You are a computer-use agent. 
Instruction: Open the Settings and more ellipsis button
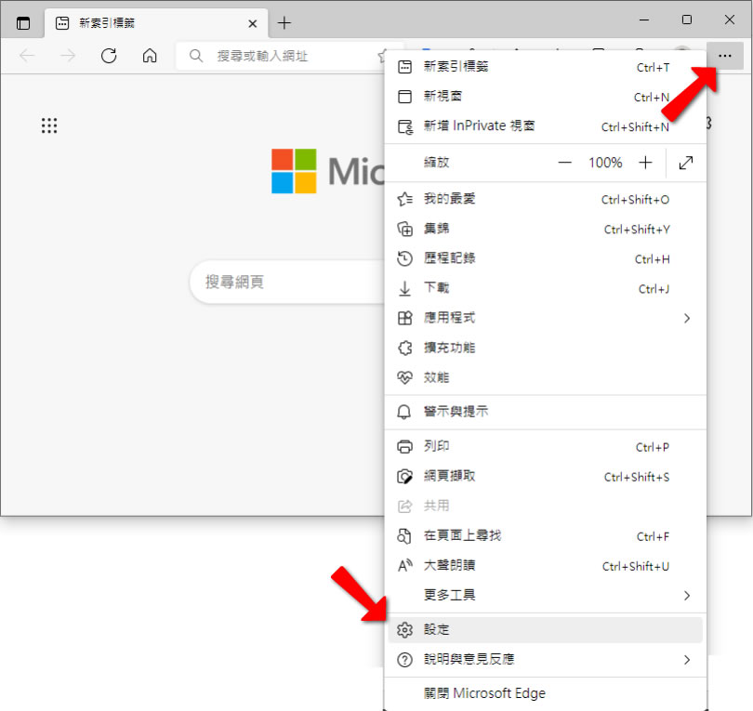[725, 56]
